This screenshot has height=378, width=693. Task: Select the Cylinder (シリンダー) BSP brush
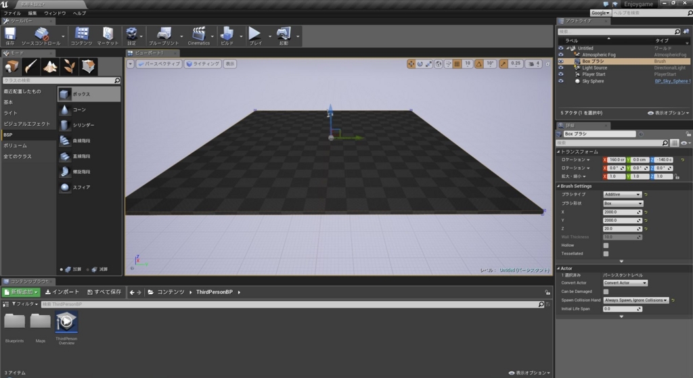coord(89,125)
